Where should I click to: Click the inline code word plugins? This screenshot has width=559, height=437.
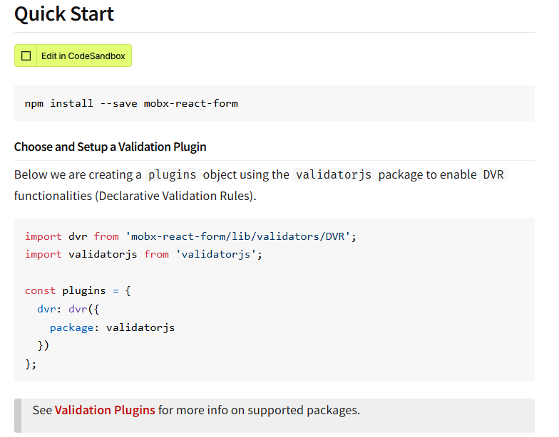173,175
